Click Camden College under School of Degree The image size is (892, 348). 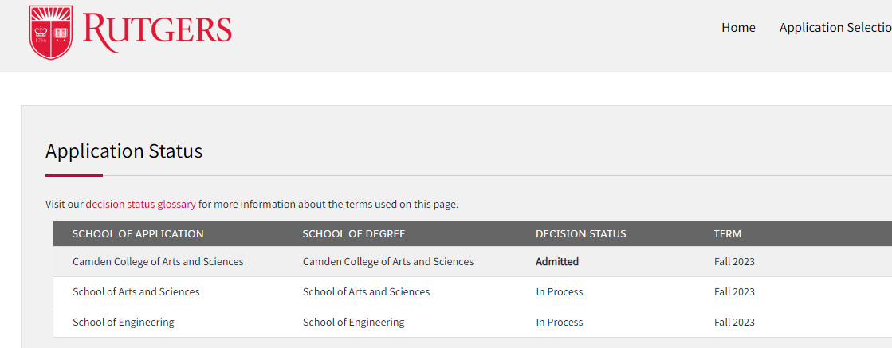[x=388, y=261]
